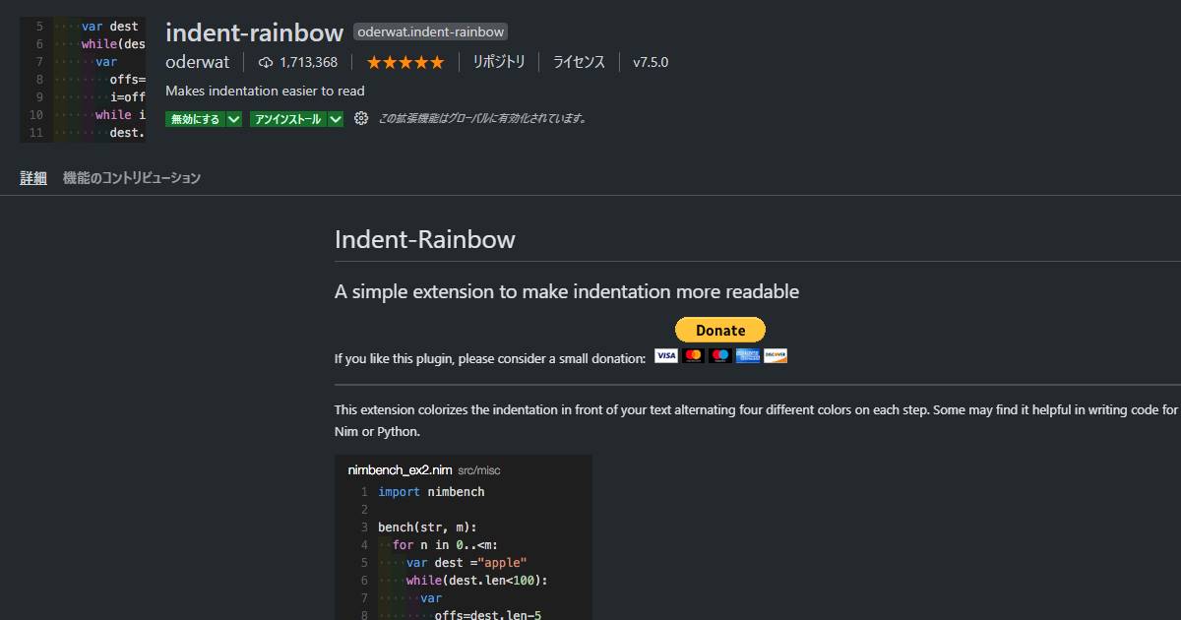Expand the アンインストール dropdown arrow

337,119
